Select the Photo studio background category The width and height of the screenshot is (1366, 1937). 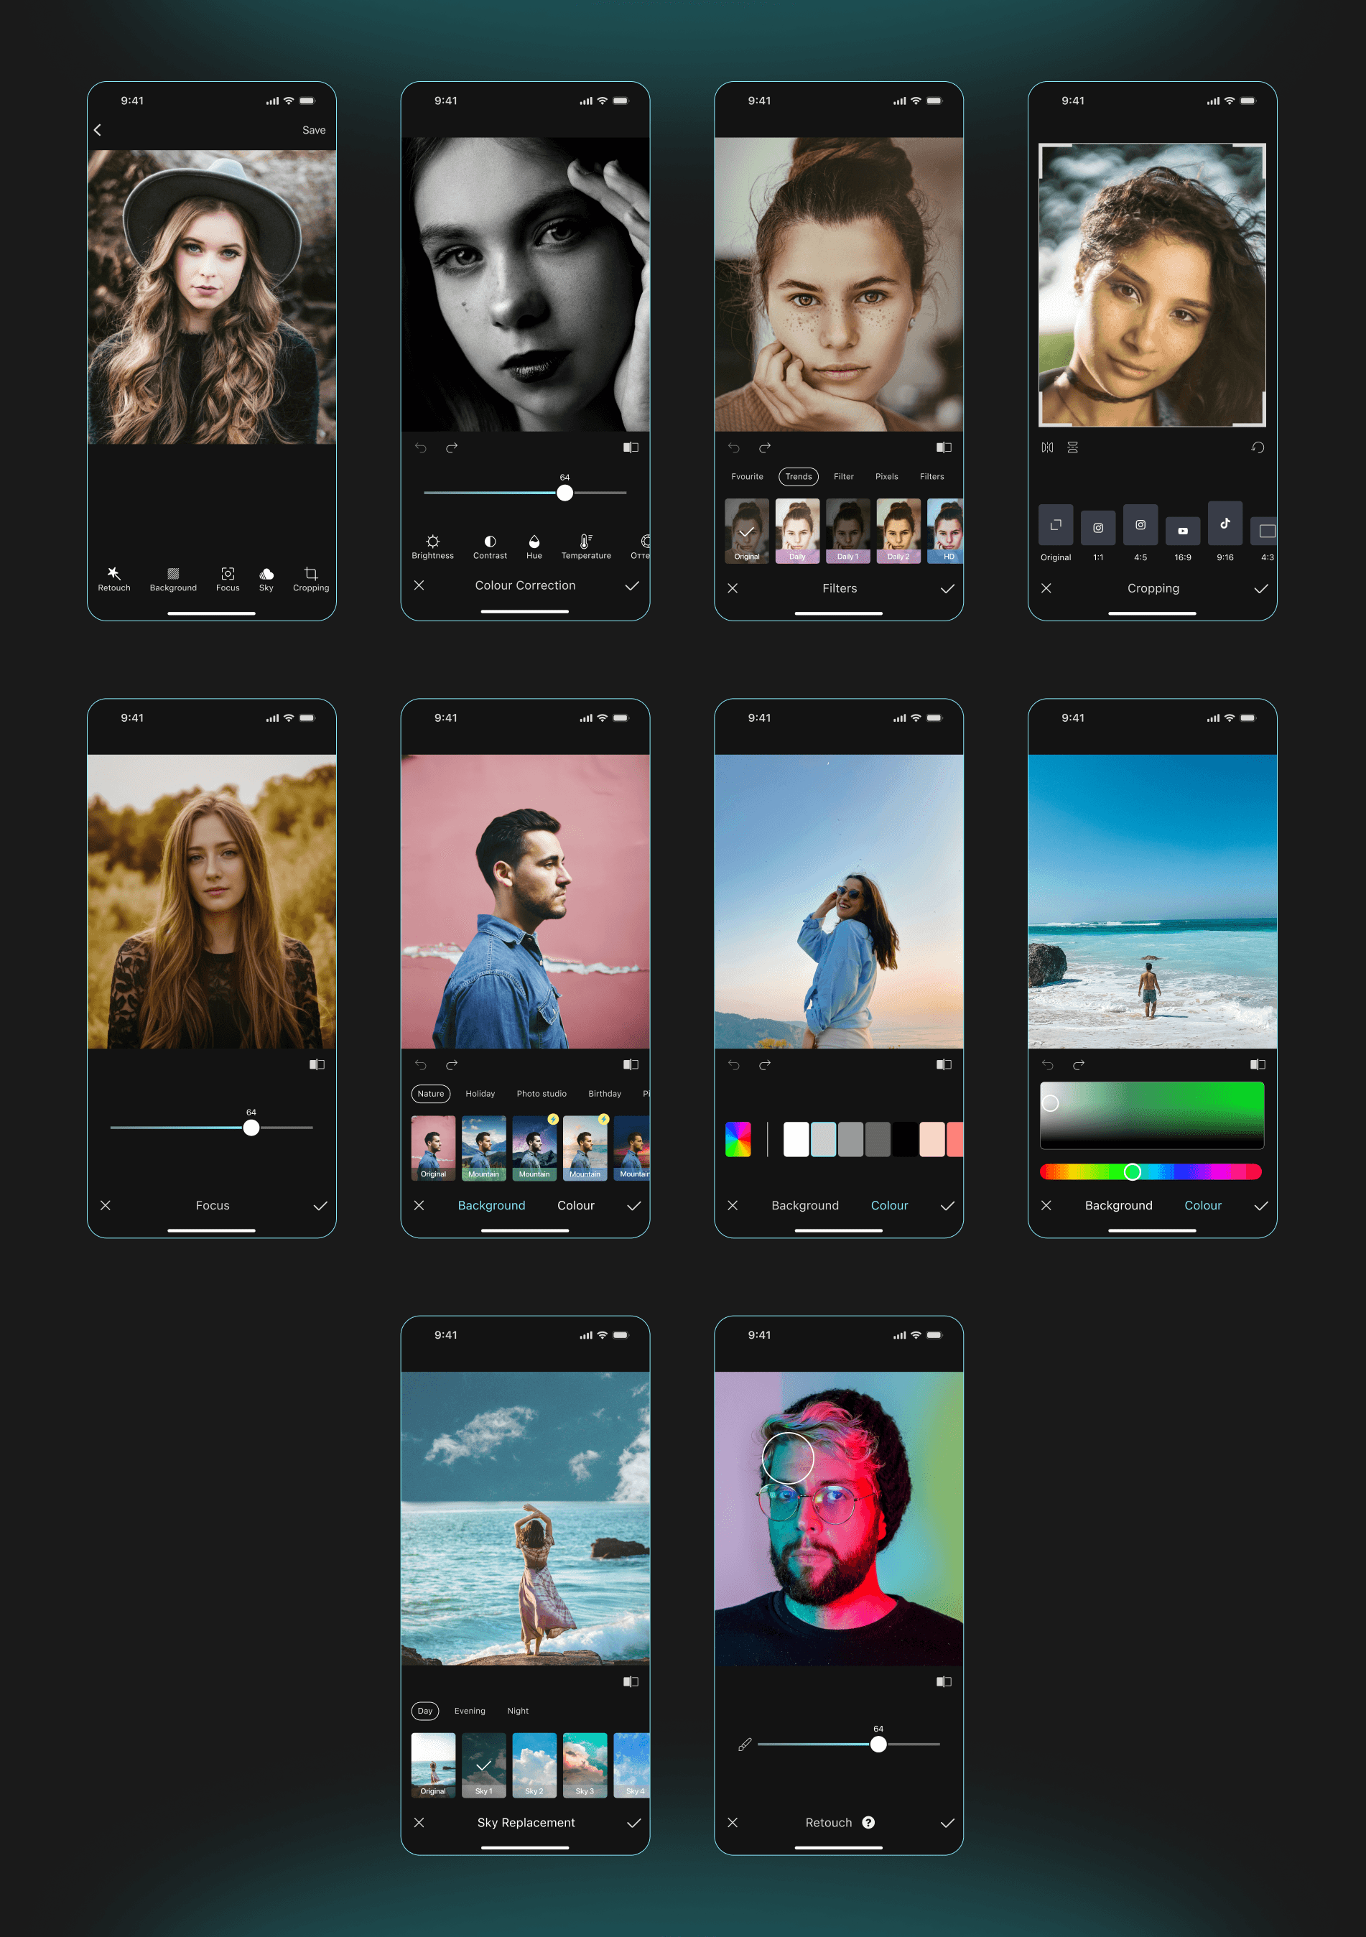pyautogui.click(x=542, y=1095)
